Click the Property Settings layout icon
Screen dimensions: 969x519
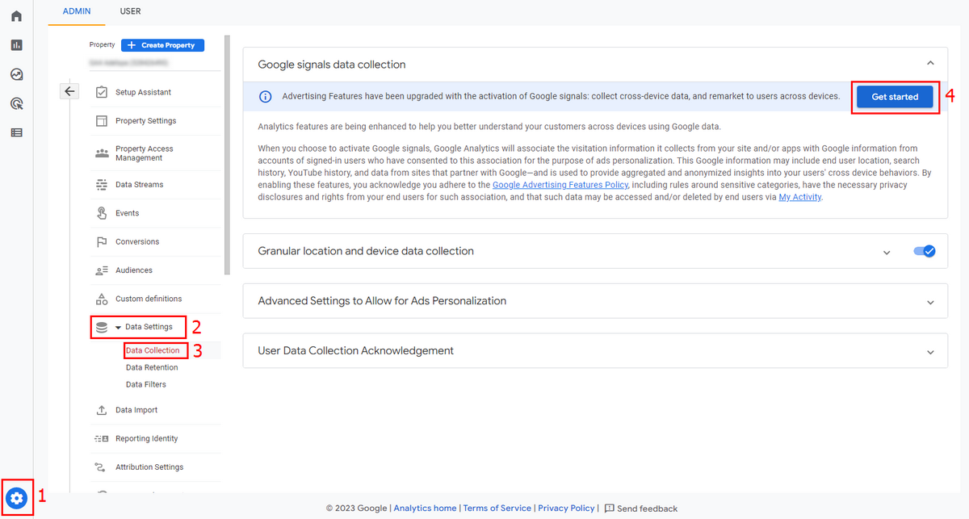pyautogui.click(x=102, y=121)
